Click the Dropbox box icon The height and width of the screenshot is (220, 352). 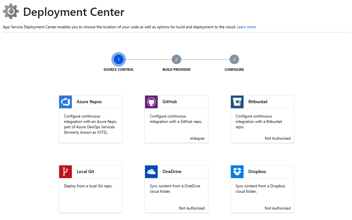tap(237, 172)
